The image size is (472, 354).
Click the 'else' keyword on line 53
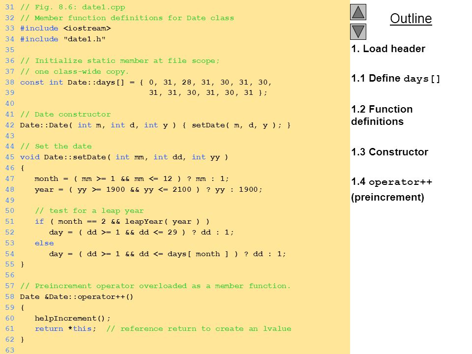[44, 243]
